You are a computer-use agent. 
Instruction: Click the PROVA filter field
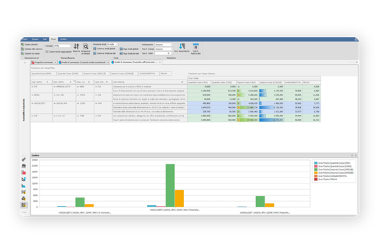(x=166, y=74)
